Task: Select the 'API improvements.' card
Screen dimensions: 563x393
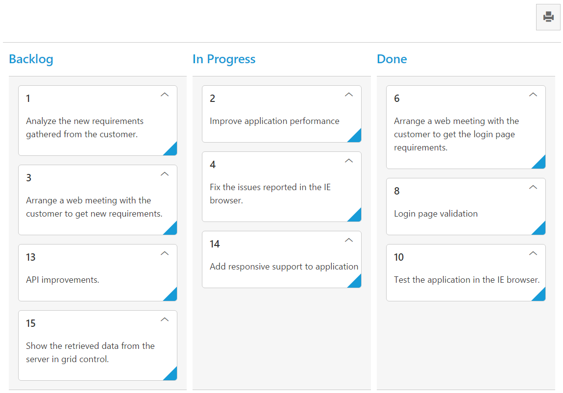Action: 63,280
